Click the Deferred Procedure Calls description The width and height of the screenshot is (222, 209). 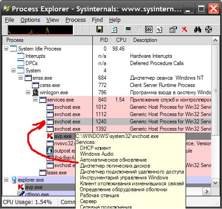157,63
